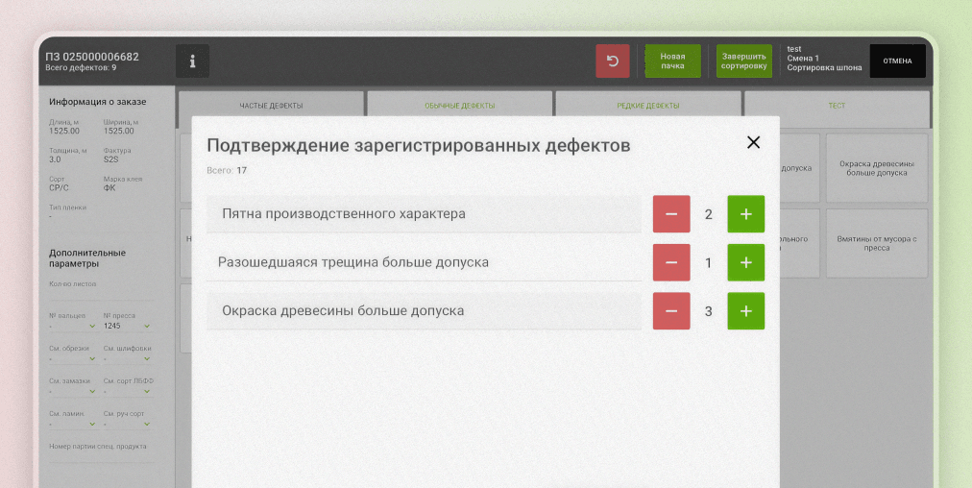Open the Редкие дефекты tab
The width and height of the screenshot is (972, 488).
pos(647,106)
